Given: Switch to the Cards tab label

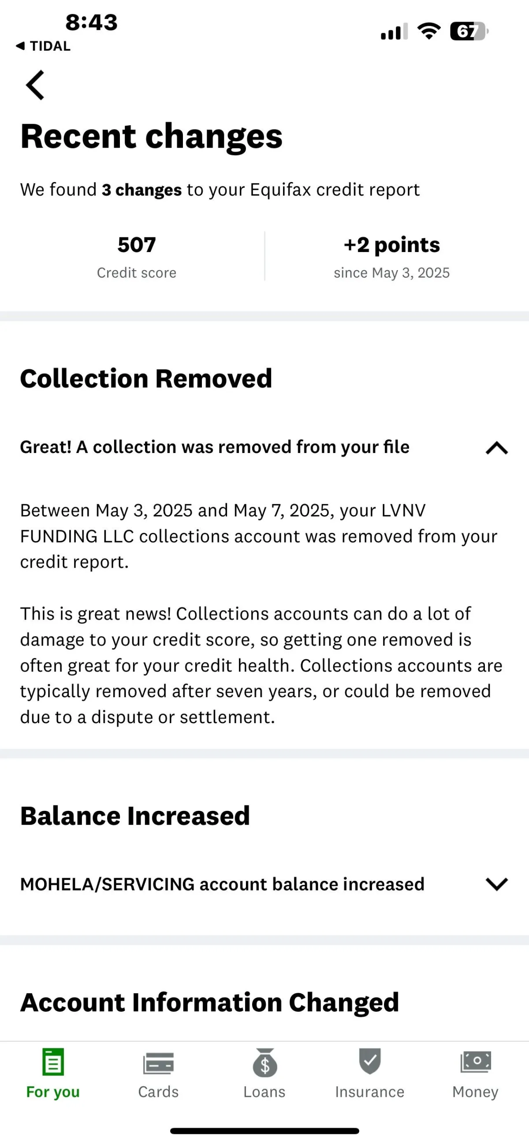Looking at the screenshot, I should coord(158,1092).
